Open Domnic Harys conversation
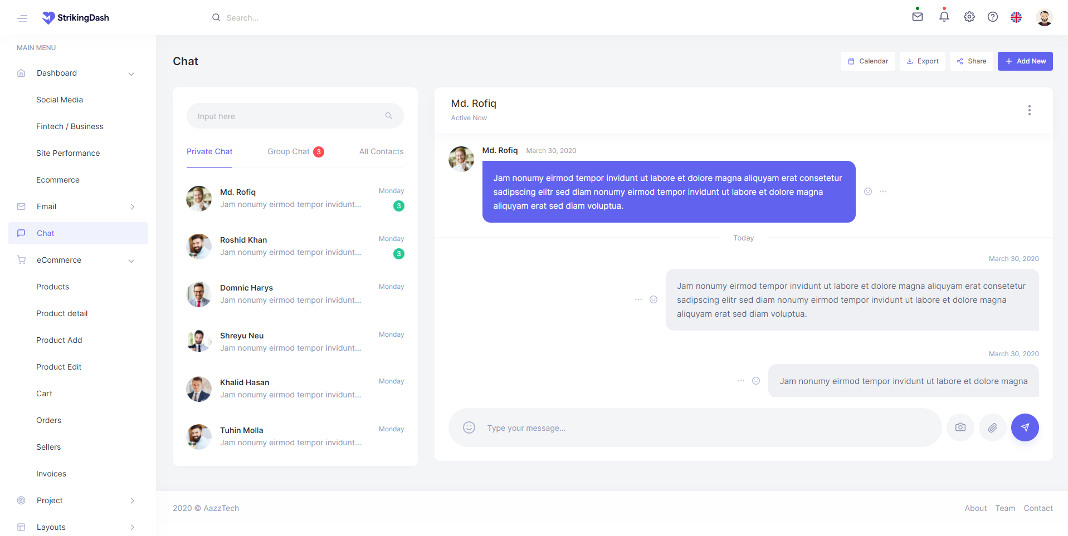Image resolution: width=1068 pixels, height=536 pixels. pyautogui.click(x=295, y=294)
